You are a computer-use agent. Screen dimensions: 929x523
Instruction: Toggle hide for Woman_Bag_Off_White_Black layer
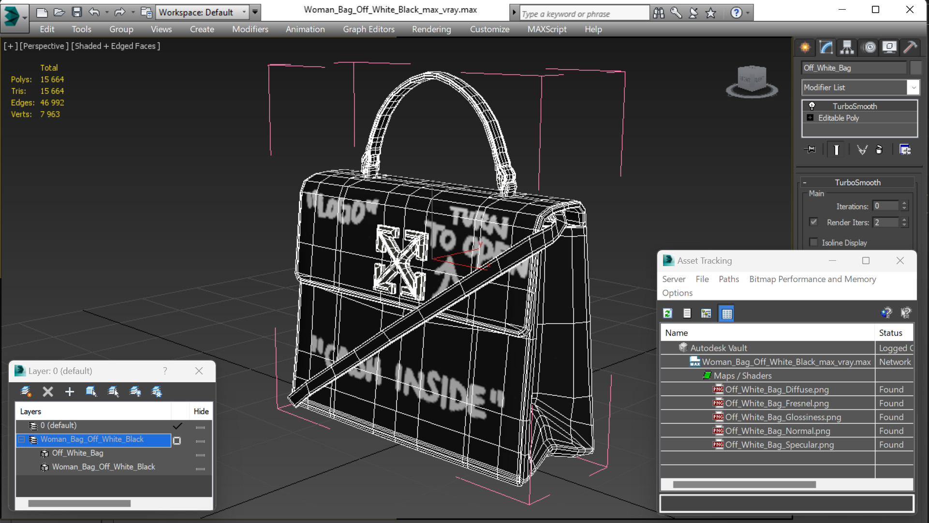200,441
